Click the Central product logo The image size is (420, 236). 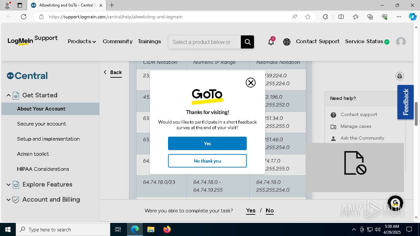(x=27, y=76)
